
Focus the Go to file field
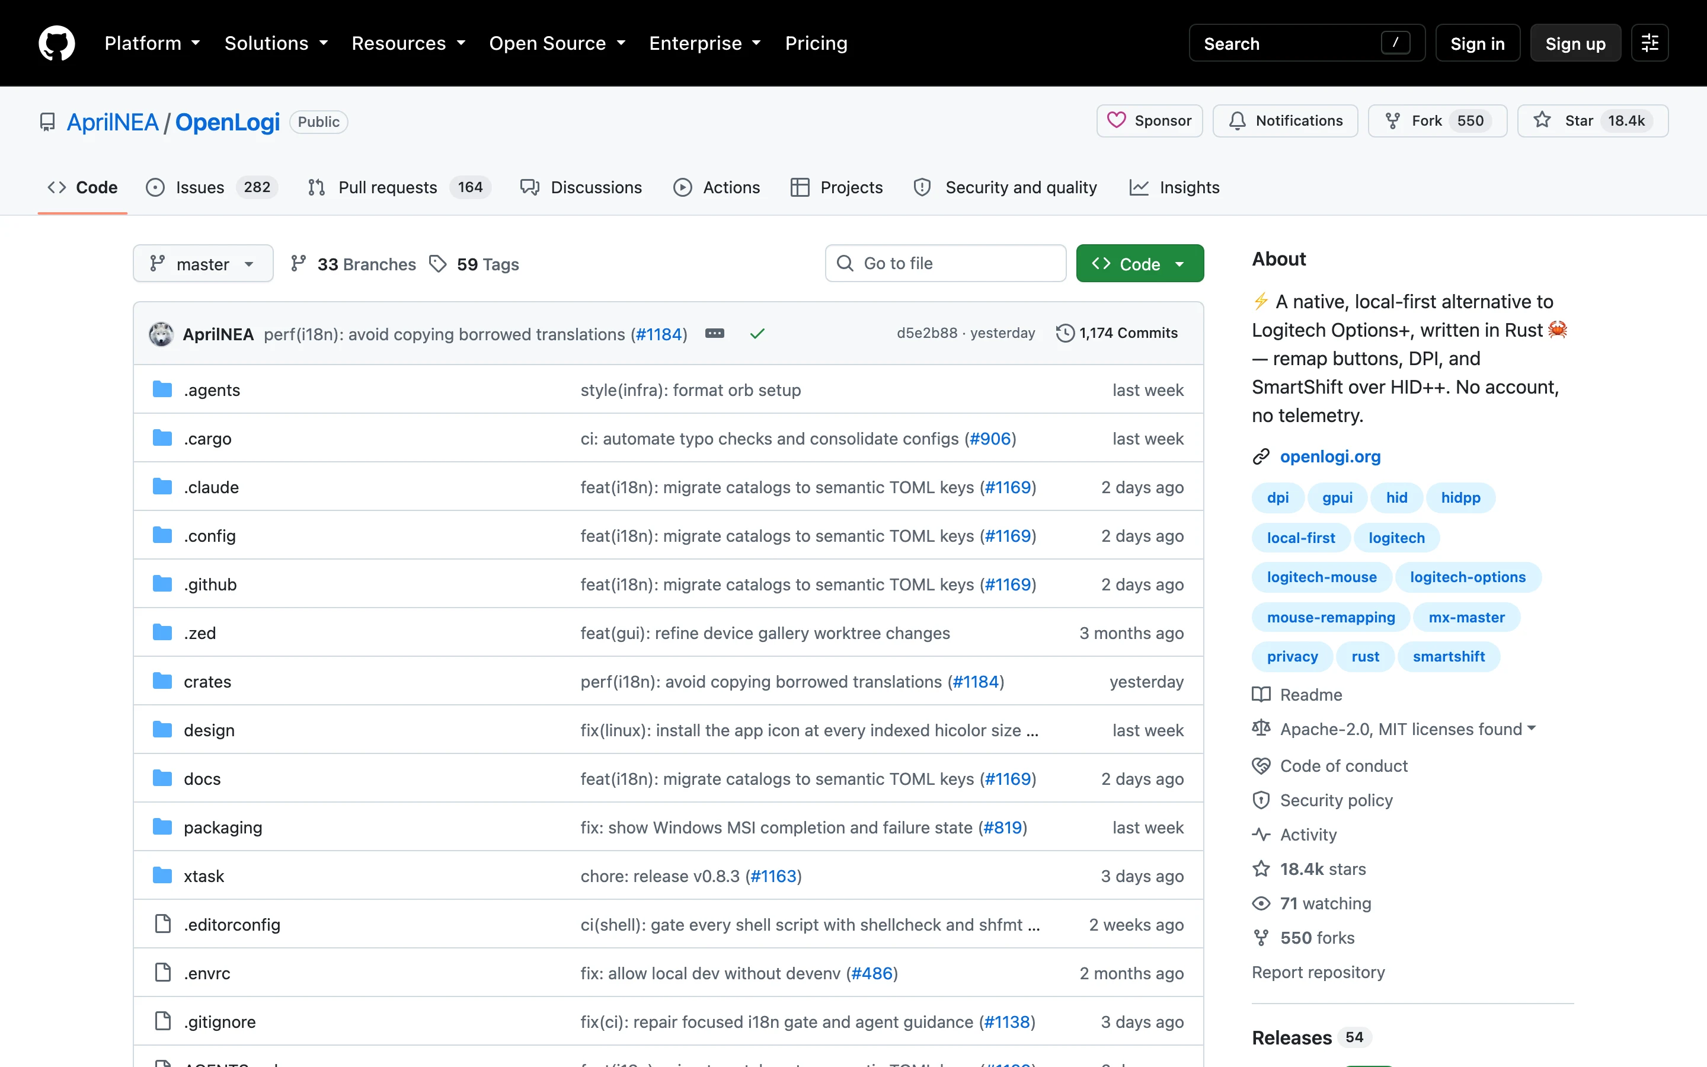(945, 263)
